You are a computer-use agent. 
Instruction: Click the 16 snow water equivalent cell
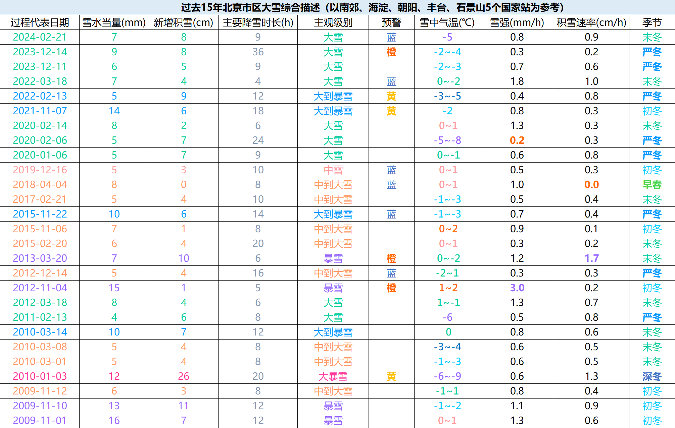pos(114,421)
